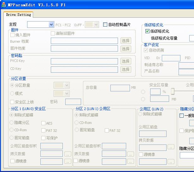Check FAT 32 checkbox in 分区 1
194x172 pixels.
click(x=43, y=131)
